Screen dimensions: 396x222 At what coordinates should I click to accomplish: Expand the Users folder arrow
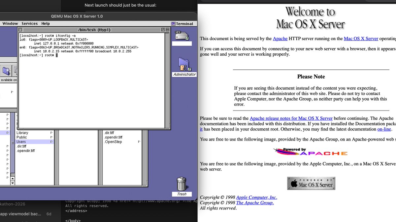click(x=51, y=142)
